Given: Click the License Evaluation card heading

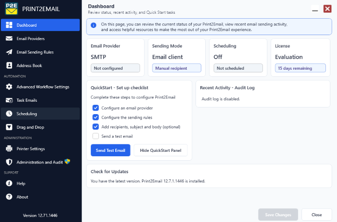Looking at the screenshot, I should tap(282, 46).
